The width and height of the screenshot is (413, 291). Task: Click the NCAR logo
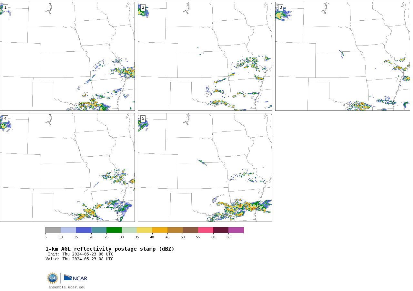[76, 278]
